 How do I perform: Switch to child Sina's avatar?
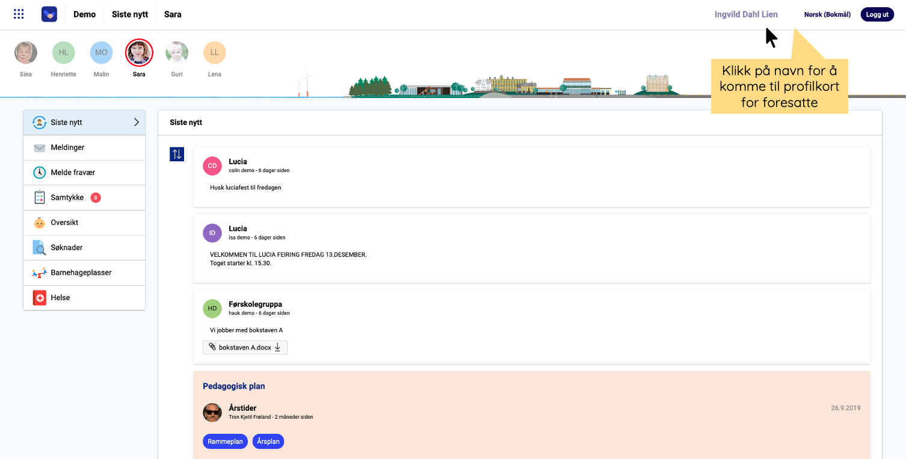(x=25, y=53)
